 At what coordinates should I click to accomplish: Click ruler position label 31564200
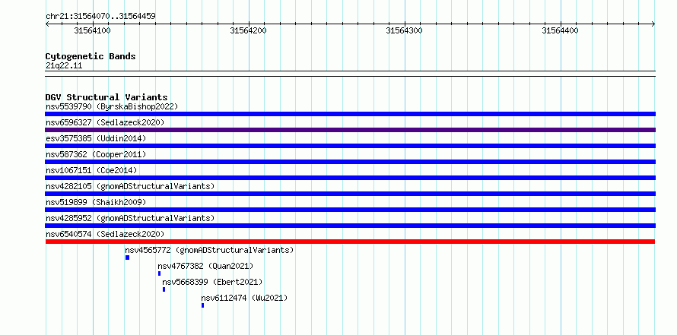click(x=248, y=30)
